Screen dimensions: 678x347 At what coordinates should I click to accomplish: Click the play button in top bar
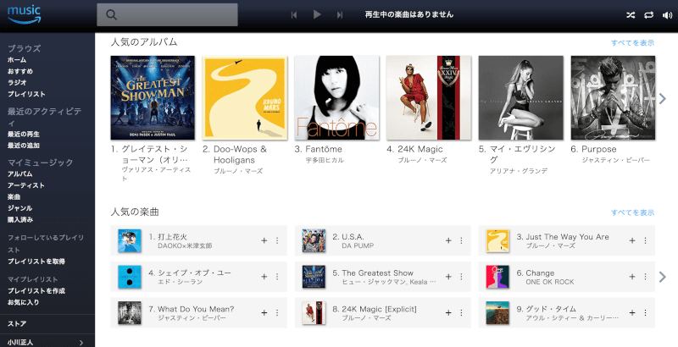pos(317,14)
